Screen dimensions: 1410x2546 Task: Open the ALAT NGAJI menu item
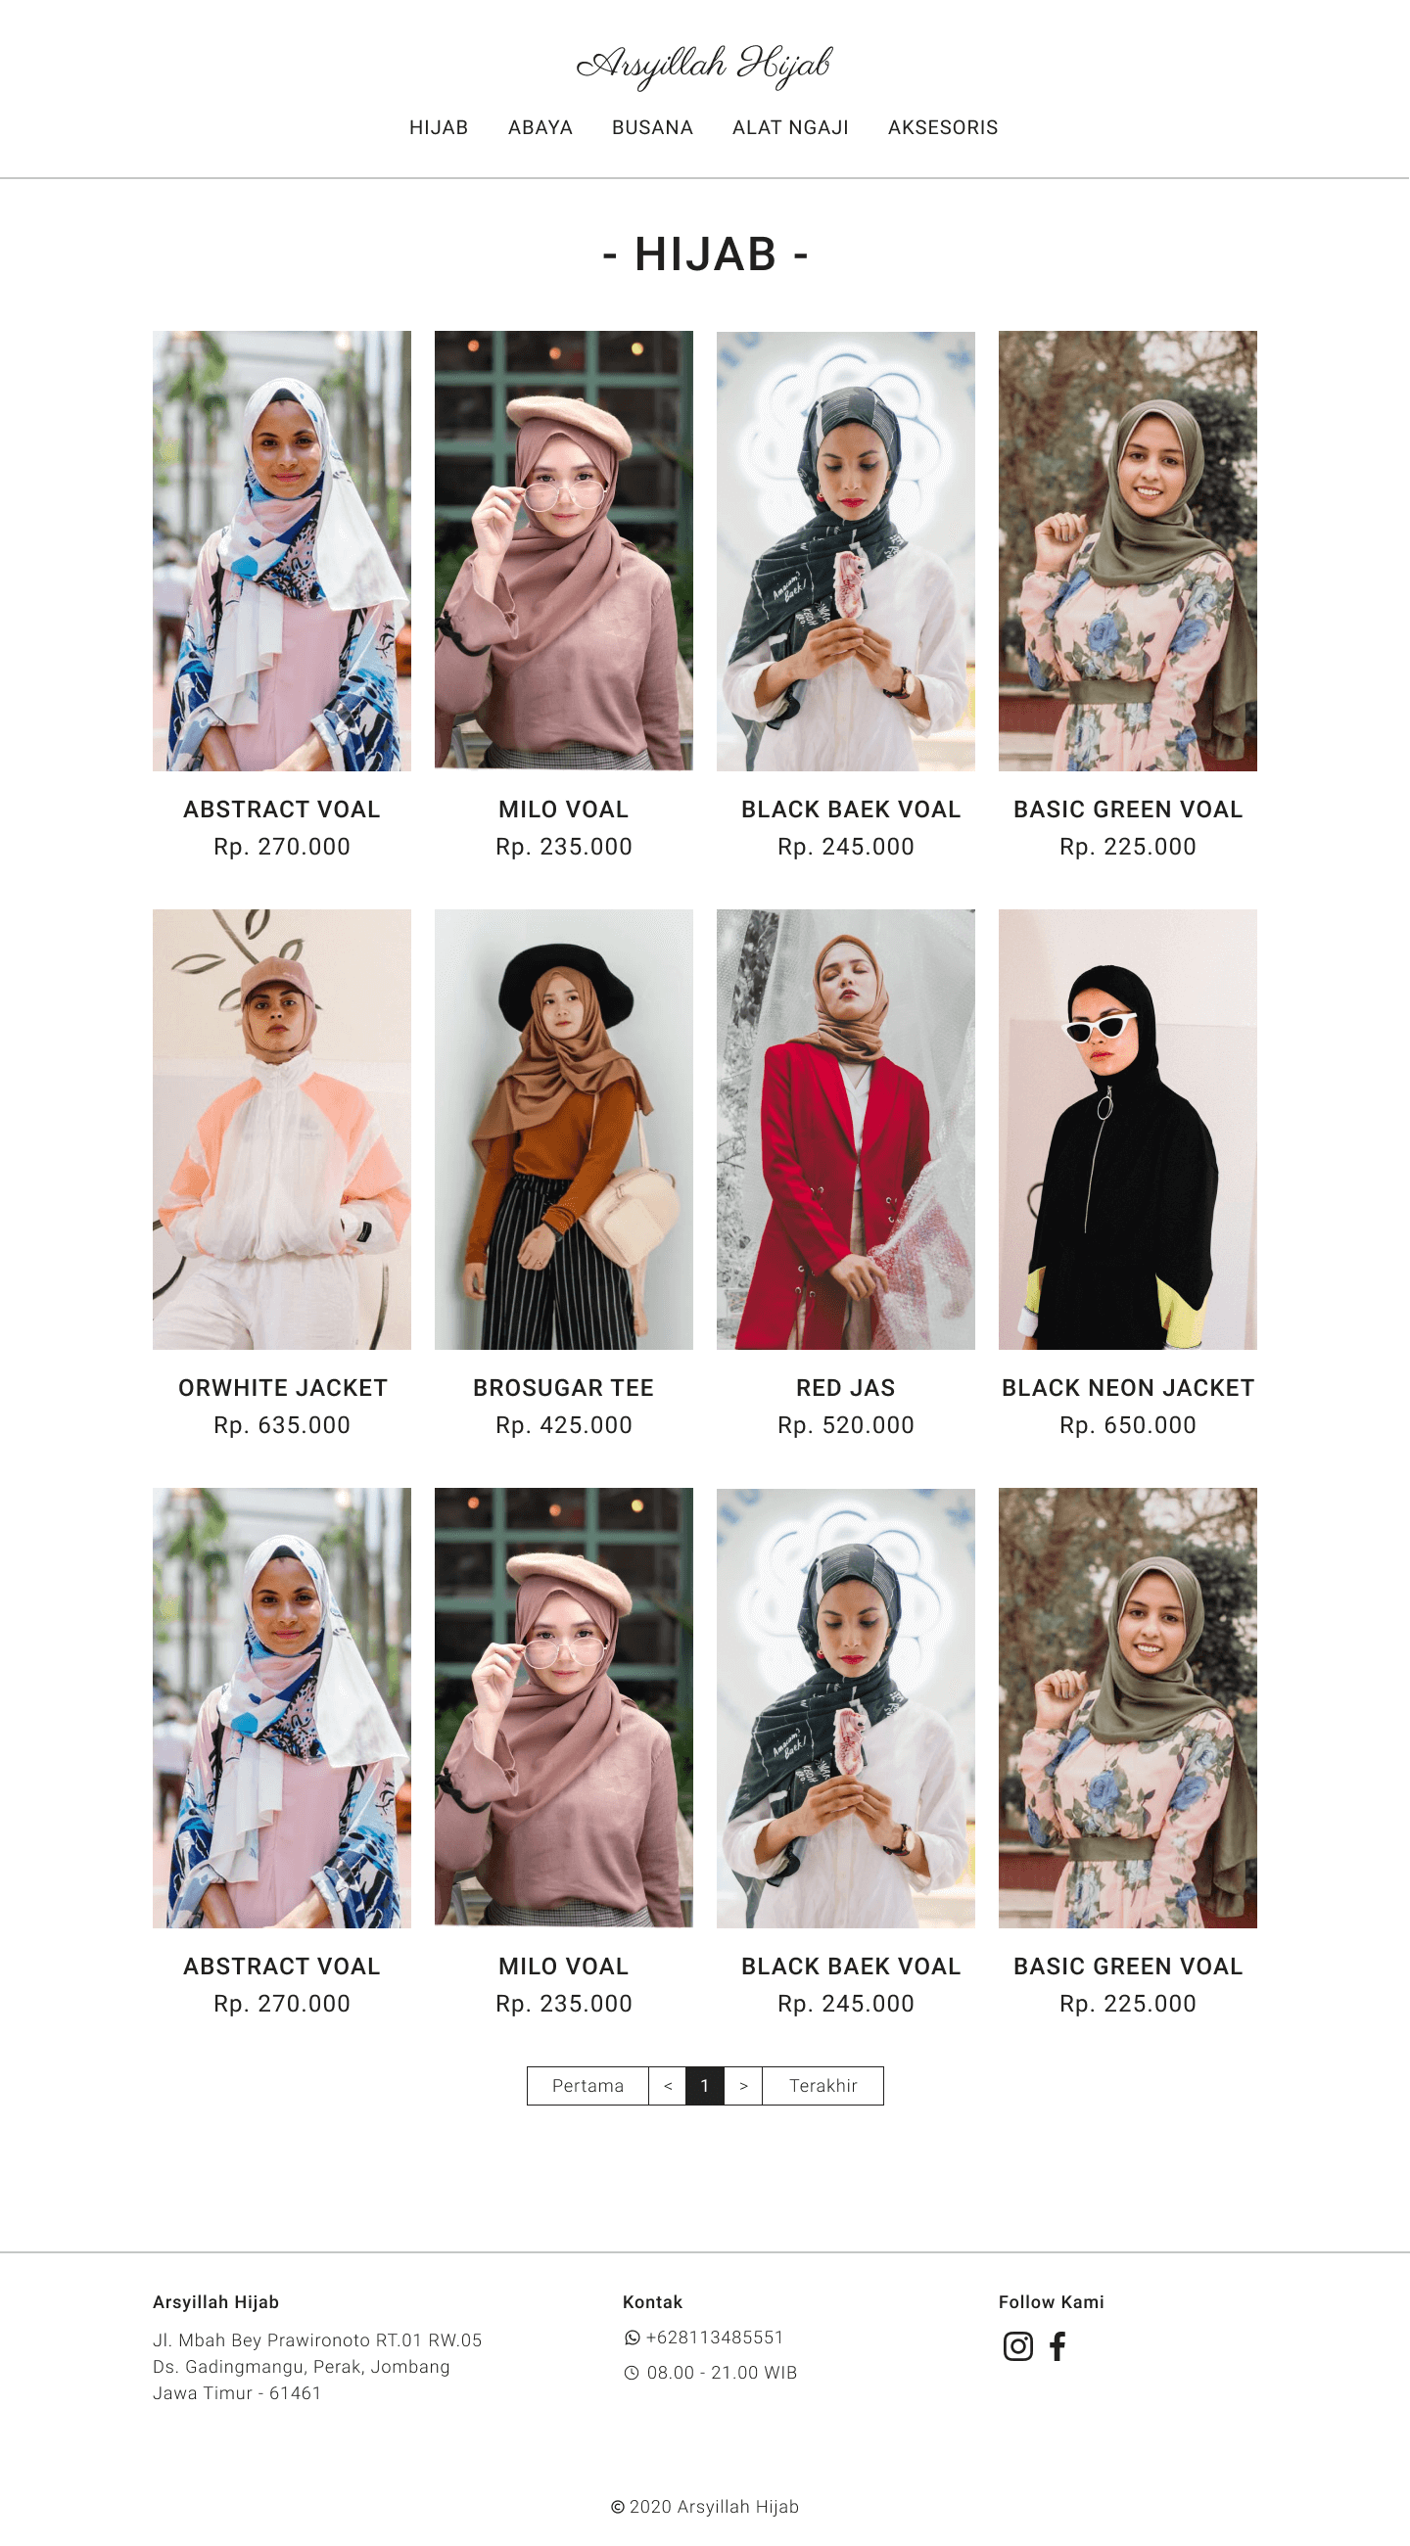coord(790,127)
